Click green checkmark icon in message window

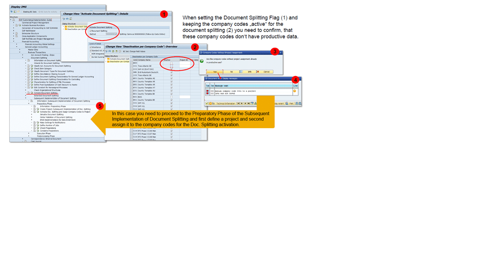[x=207, y=103]
